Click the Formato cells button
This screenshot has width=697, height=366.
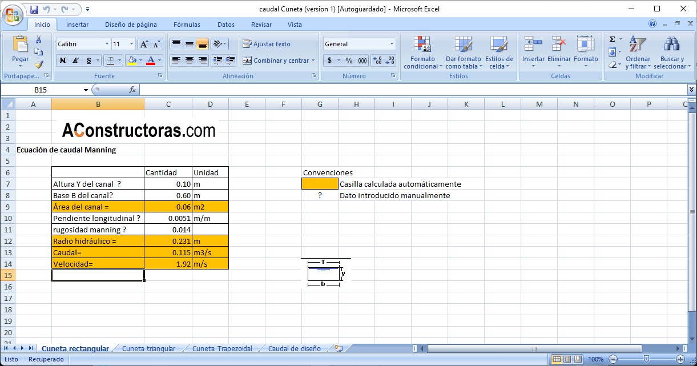586,52
